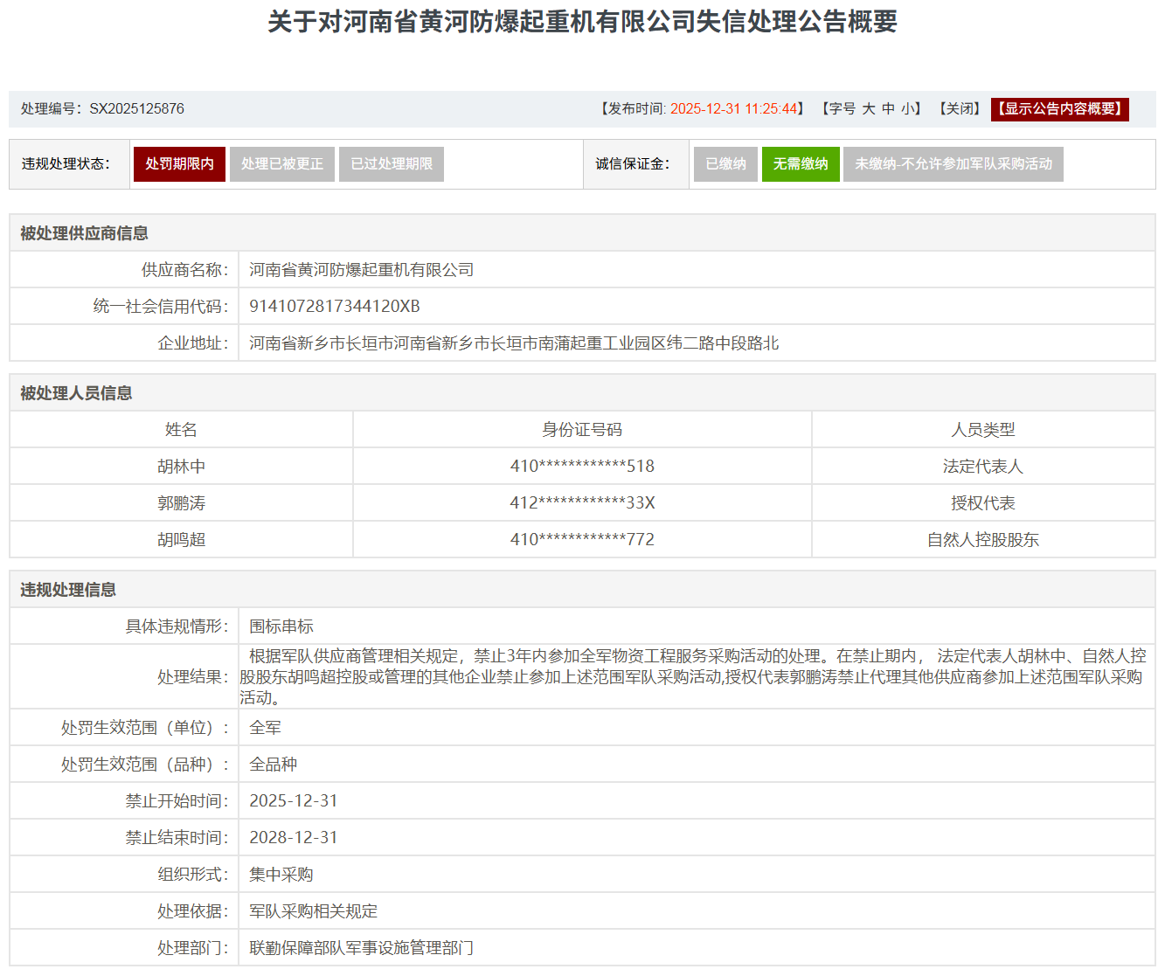Set font size to 中
Screen dimensions: 1165x976
click(x=888, y=109)
